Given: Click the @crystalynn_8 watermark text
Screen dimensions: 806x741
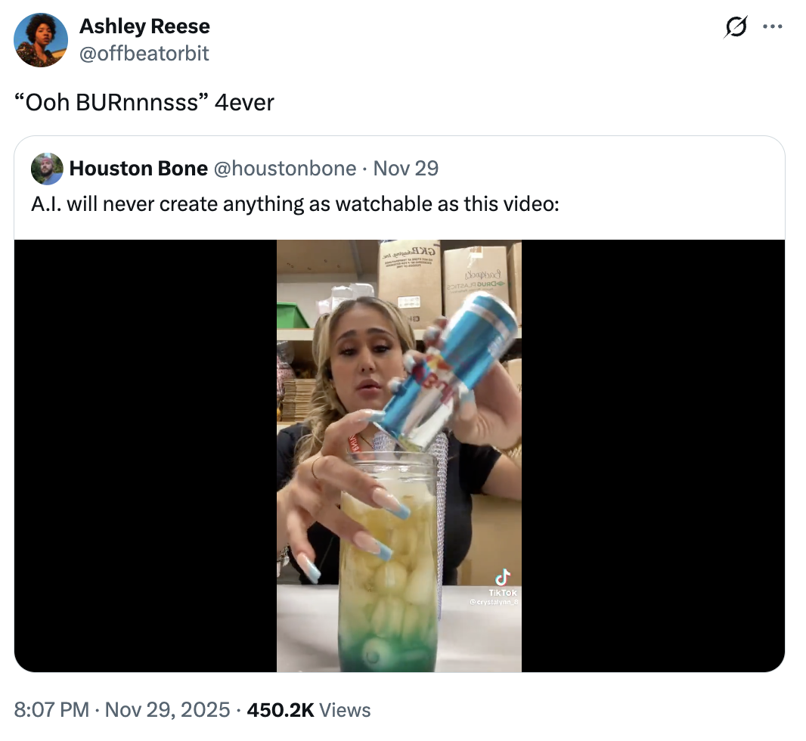Looking at the screenshot, I should coord(492,603).
